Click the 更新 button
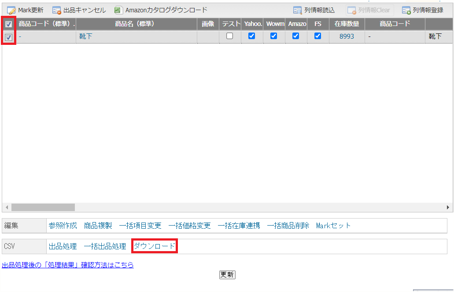The image size is (454, 292). point(227,275)
